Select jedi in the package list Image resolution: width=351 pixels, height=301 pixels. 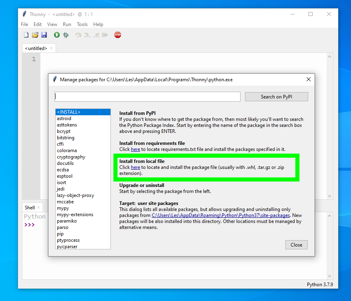tap(83, 189)
